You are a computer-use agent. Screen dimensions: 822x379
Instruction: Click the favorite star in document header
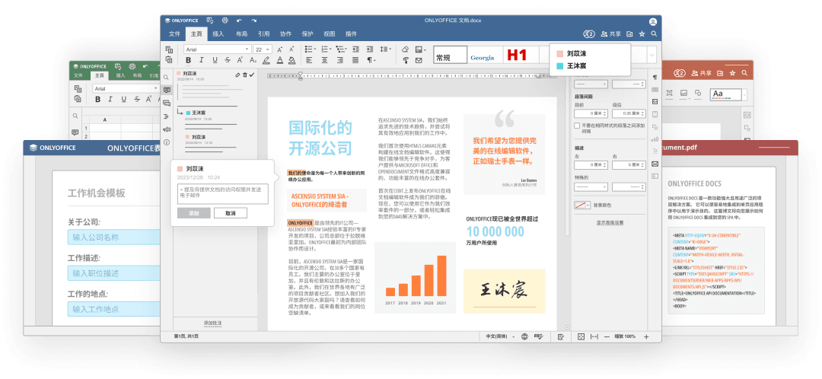pyautogui.click(x=642, y=33)
